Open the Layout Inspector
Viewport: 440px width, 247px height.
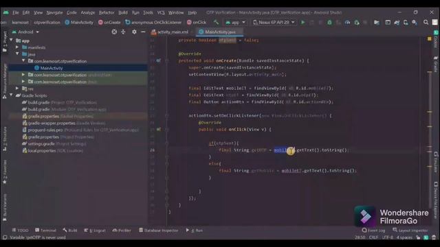click(410, 231)
